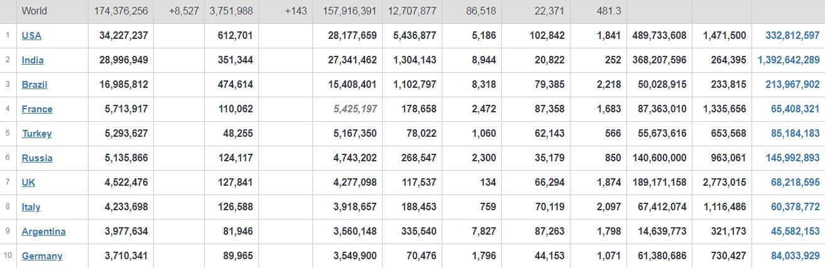Click Russia population 145,992,893 link
The width and height of the screenshot is (825, 268).
(x=792, y=158)
